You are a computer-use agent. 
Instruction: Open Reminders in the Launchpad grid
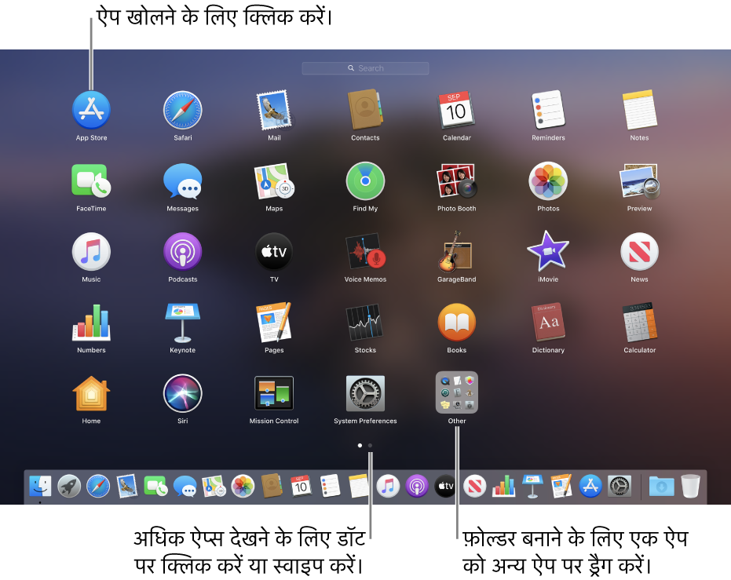coord(548,110)
